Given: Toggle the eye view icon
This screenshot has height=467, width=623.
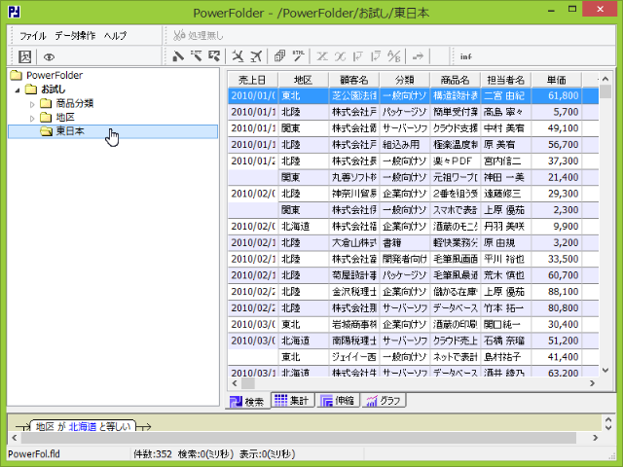Looking at the screenshot, I should point(49,57).
